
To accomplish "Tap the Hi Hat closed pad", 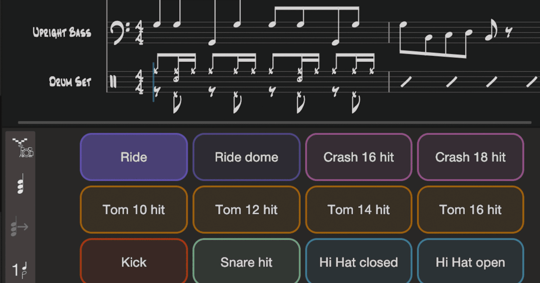I will [x=359, y=262].
